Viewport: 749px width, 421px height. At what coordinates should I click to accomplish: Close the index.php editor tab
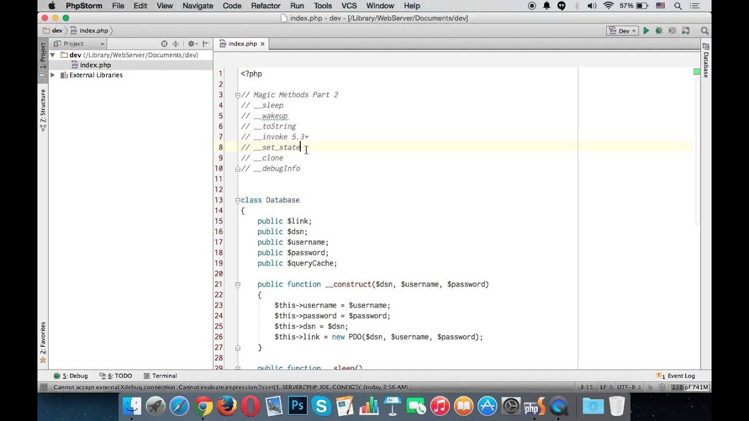[x=263, y=44]
